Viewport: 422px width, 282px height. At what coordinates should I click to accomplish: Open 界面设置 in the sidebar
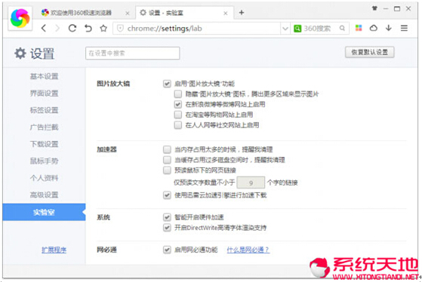(x=44, y=93)
